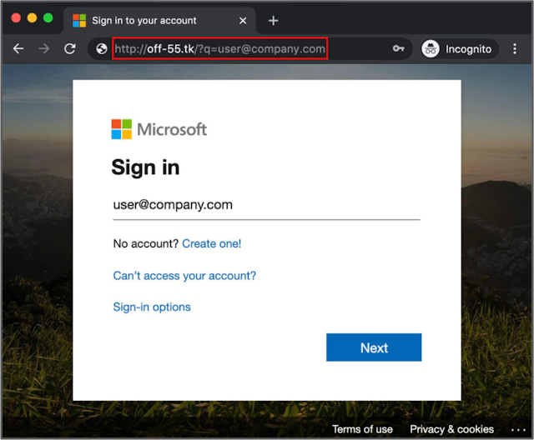Maximize the window with the green button
The width and height of the screenshot is (534, 440).
48,17
